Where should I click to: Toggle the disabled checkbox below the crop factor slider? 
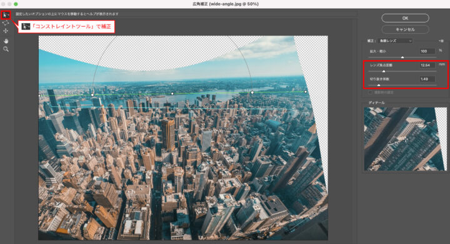tap(370, 92)
